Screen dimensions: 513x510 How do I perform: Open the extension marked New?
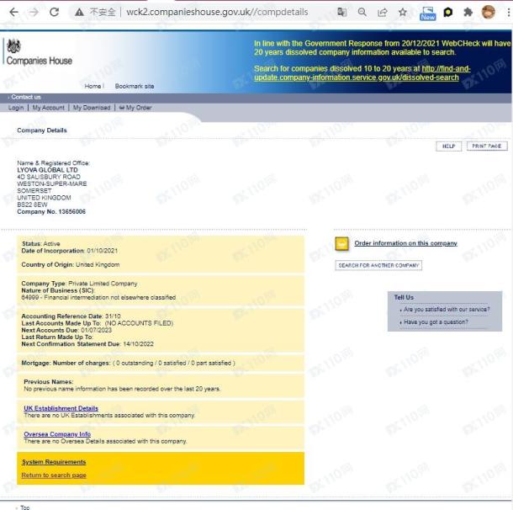pyautogui.click(x=427, y=13)
